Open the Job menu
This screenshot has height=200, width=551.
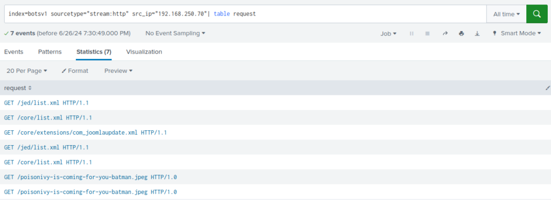click(x=388, y=34)
